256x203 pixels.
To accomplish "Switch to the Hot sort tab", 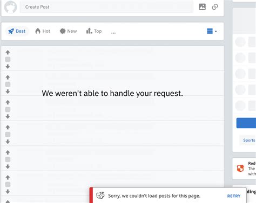I will coord(43,31).
